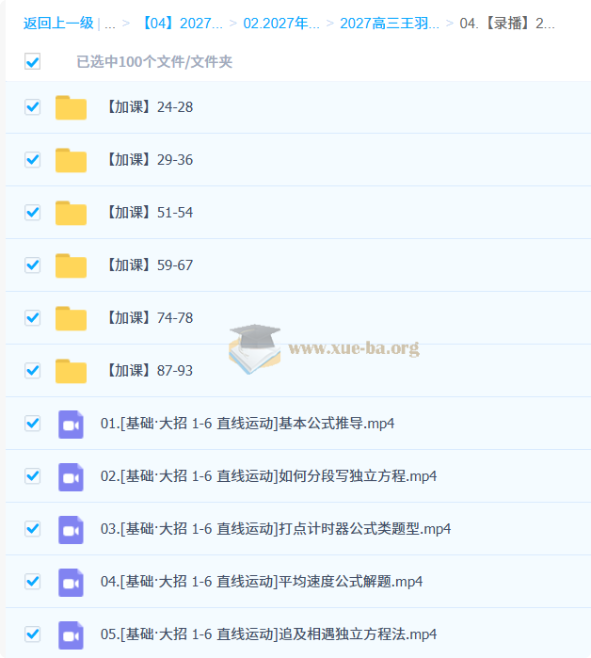Toggle the select-all checkbox in header
The width and height of the screenshot is (591, 658).
(32, 61)
